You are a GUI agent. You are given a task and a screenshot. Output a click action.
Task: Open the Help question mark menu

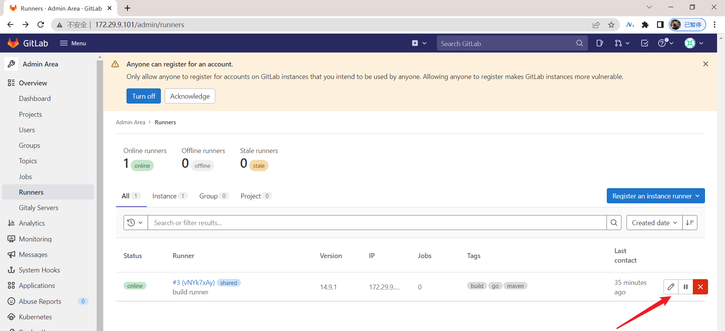pos(666,43)
